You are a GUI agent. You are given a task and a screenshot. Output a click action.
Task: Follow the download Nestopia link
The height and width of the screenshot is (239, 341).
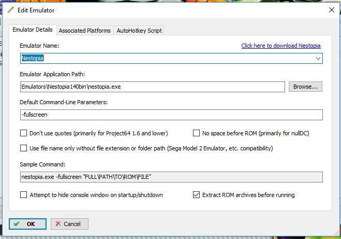pos(281,46)
